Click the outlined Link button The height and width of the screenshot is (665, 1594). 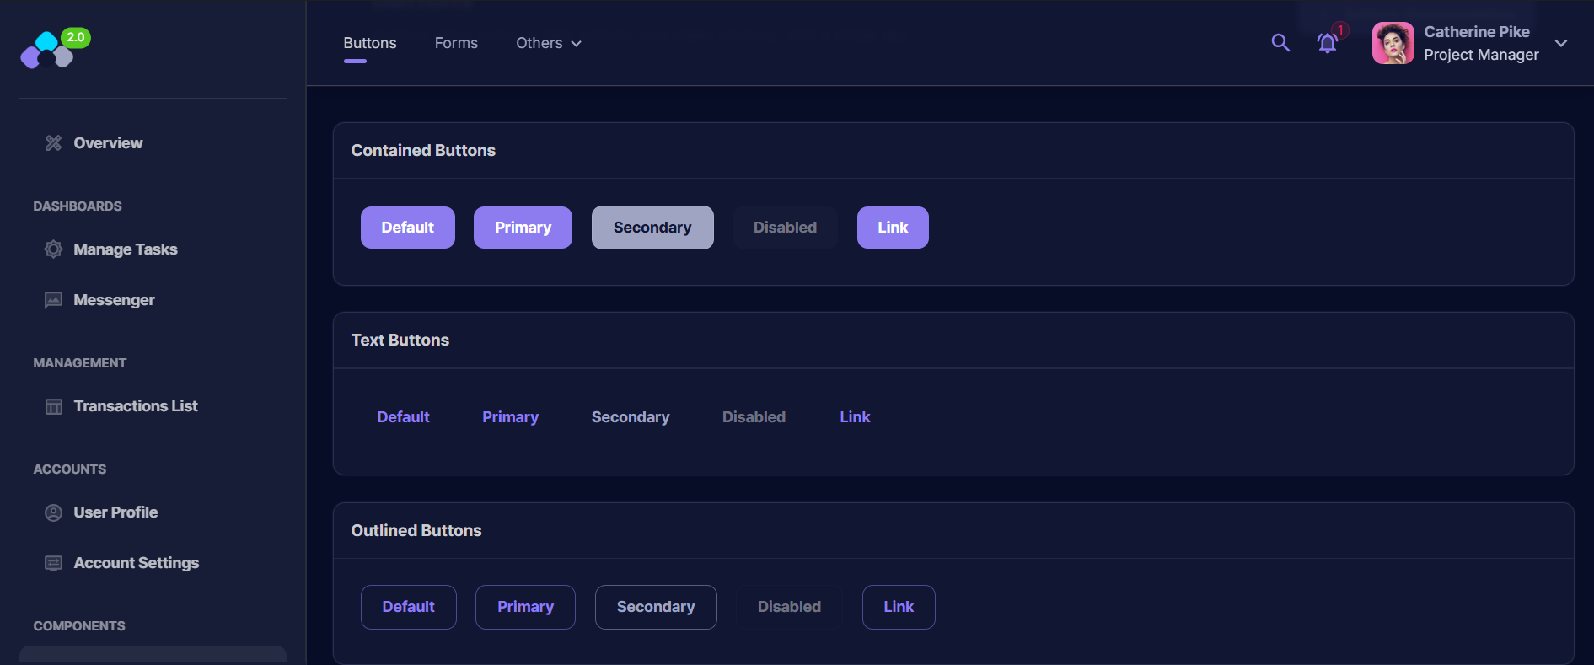[899, 607]
